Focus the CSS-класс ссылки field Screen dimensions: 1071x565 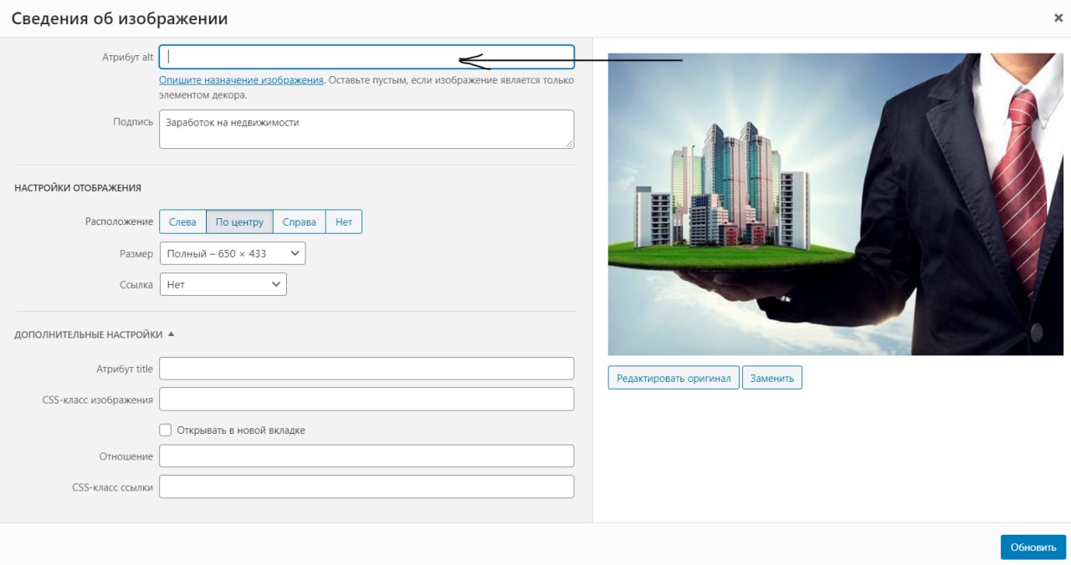[x=366, y=486]
